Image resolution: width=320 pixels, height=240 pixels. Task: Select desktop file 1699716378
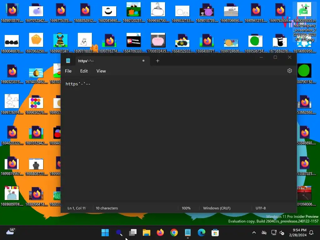click(61, 12)
